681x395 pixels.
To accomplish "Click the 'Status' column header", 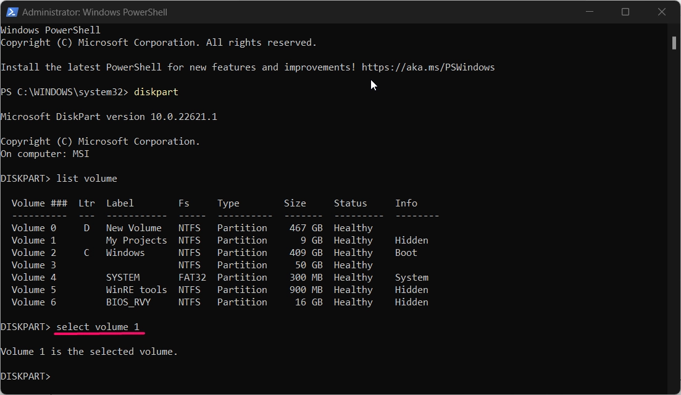I will click(x=351, y=203).
